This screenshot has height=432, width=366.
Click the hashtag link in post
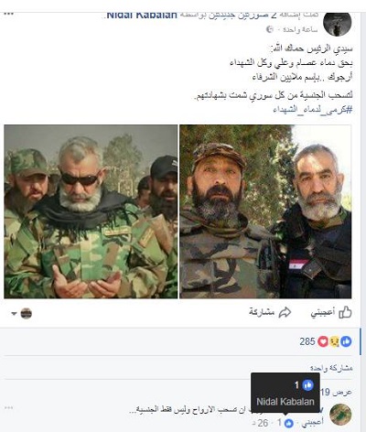pos(313,109)
